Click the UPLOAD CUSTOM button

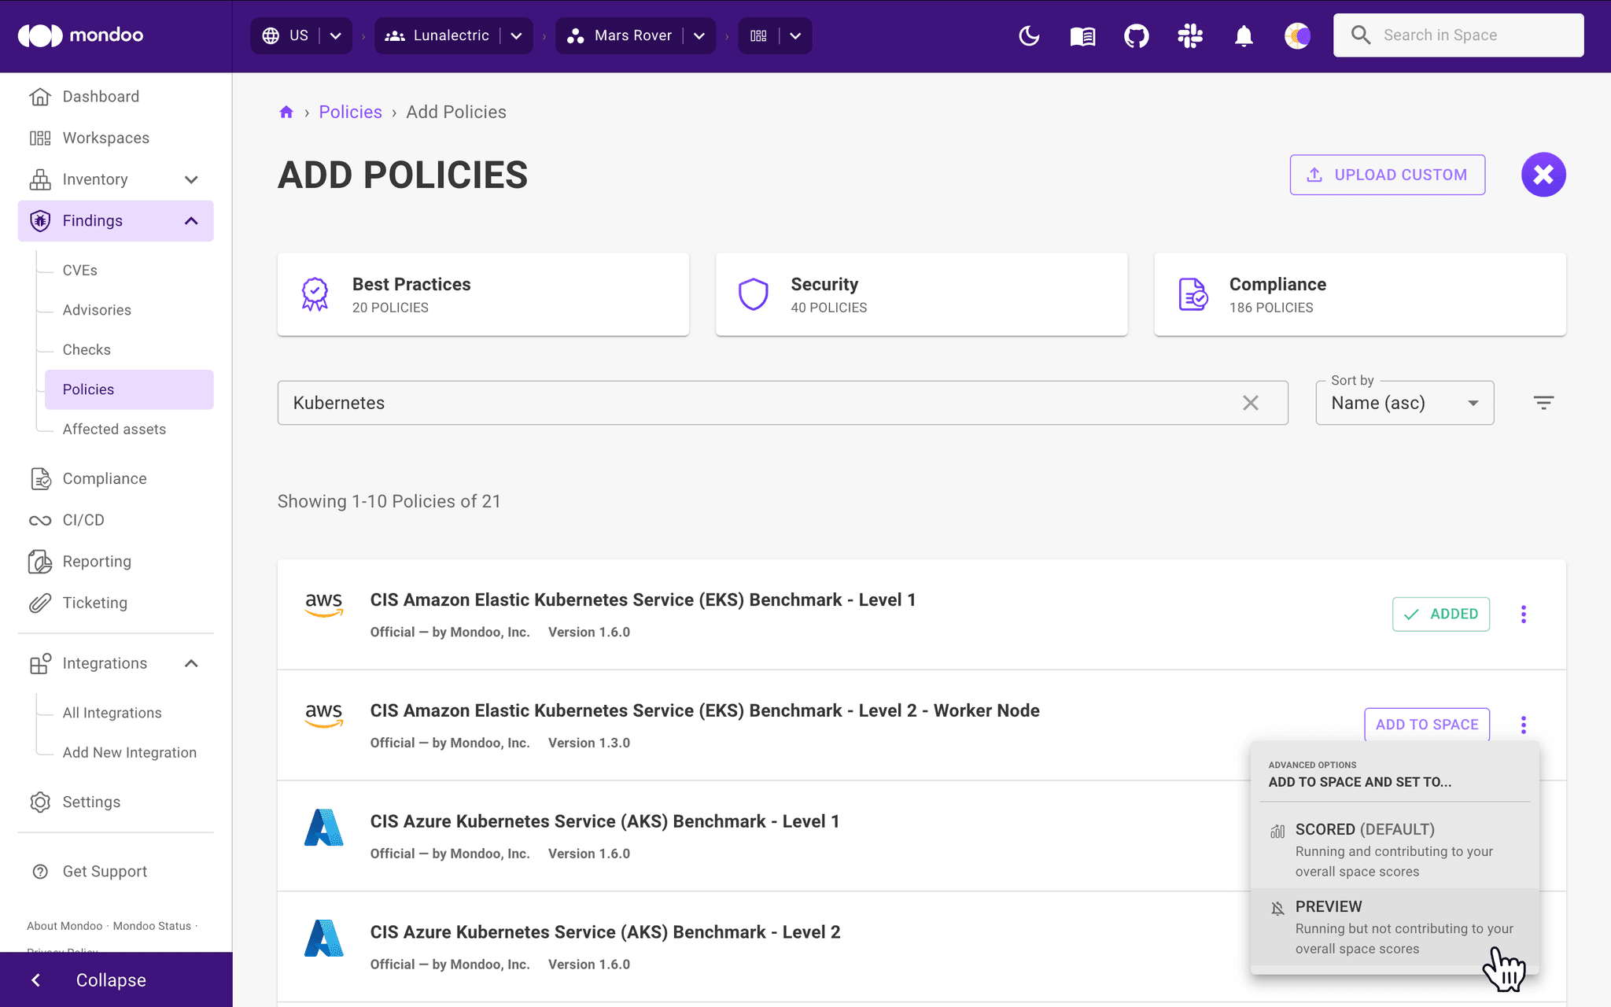point(1387,175)
